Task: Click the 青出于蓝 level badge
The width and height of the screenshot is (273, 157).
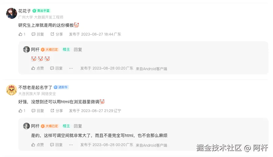Action: (41, 11)
